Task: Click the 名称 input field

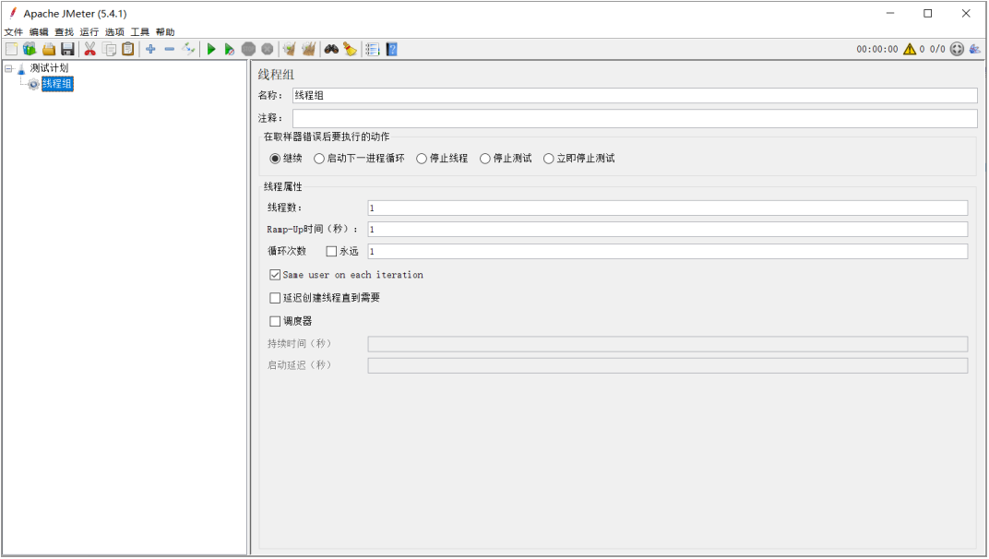Action: (635, 95)
